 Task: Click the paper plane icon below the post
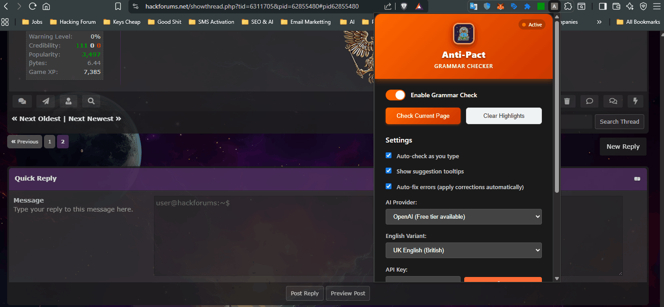[x=45, y=101]
